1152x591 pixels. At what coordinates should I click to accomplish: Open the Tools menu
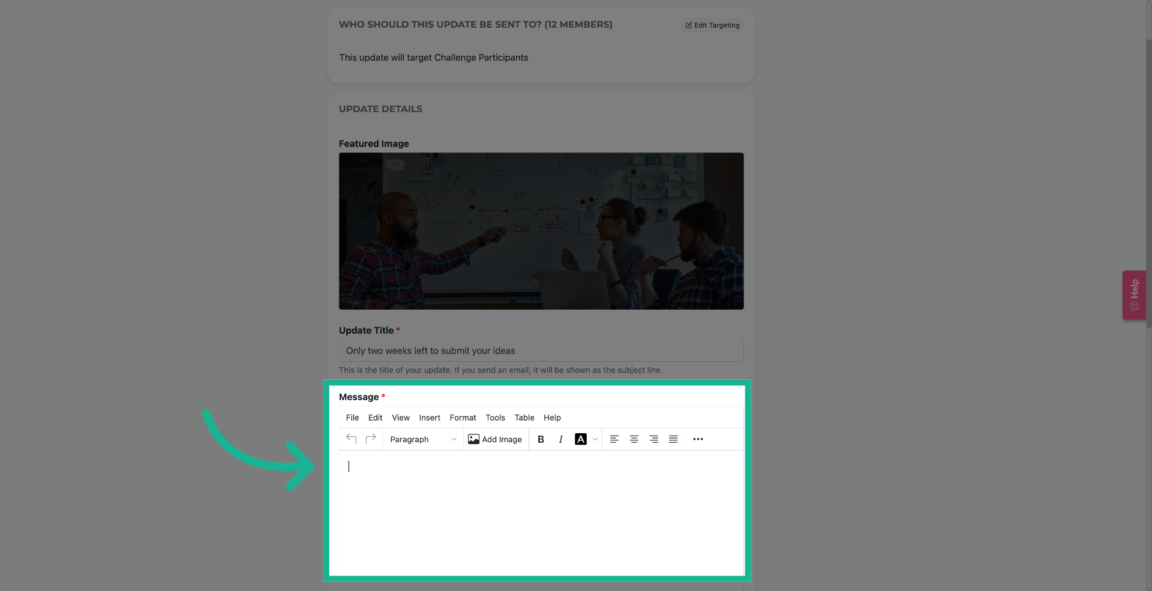[495, 418]
